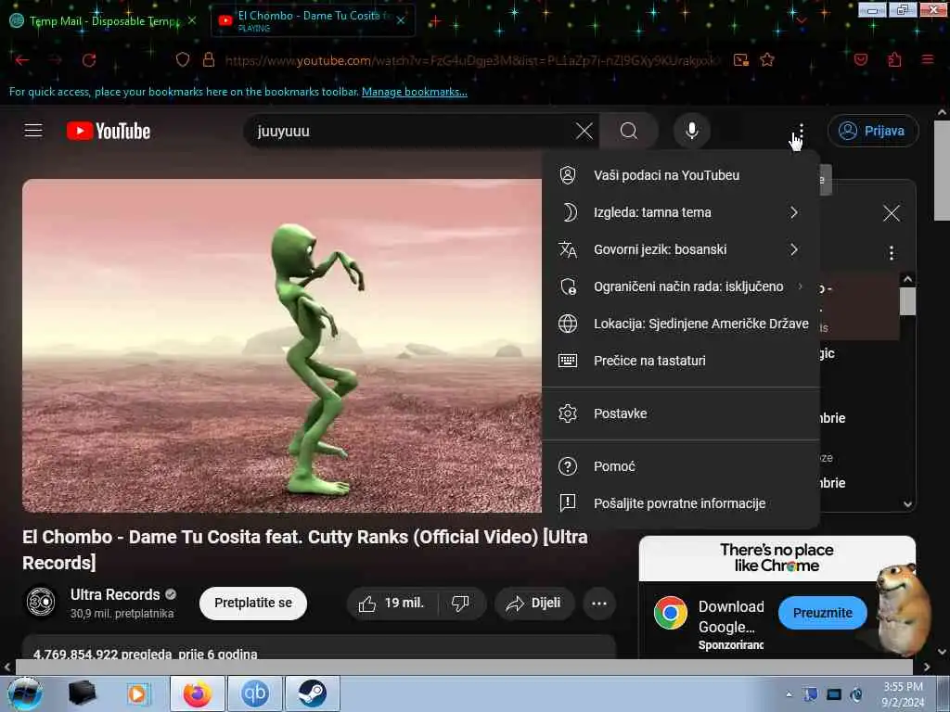The height and width of the screenshot is (712, 950).
Task: Go forward with the browser forward arrow
Action: tap(55, 60)
